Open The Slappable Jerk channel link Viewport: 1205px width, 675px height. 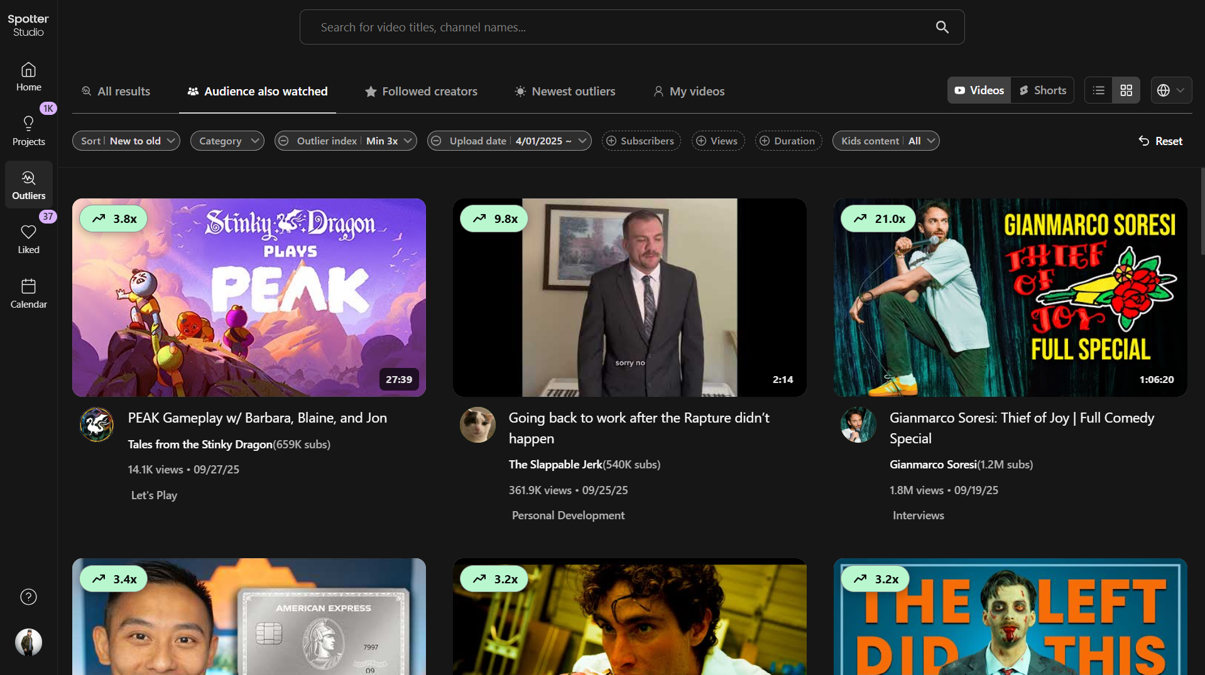[555, 464]
